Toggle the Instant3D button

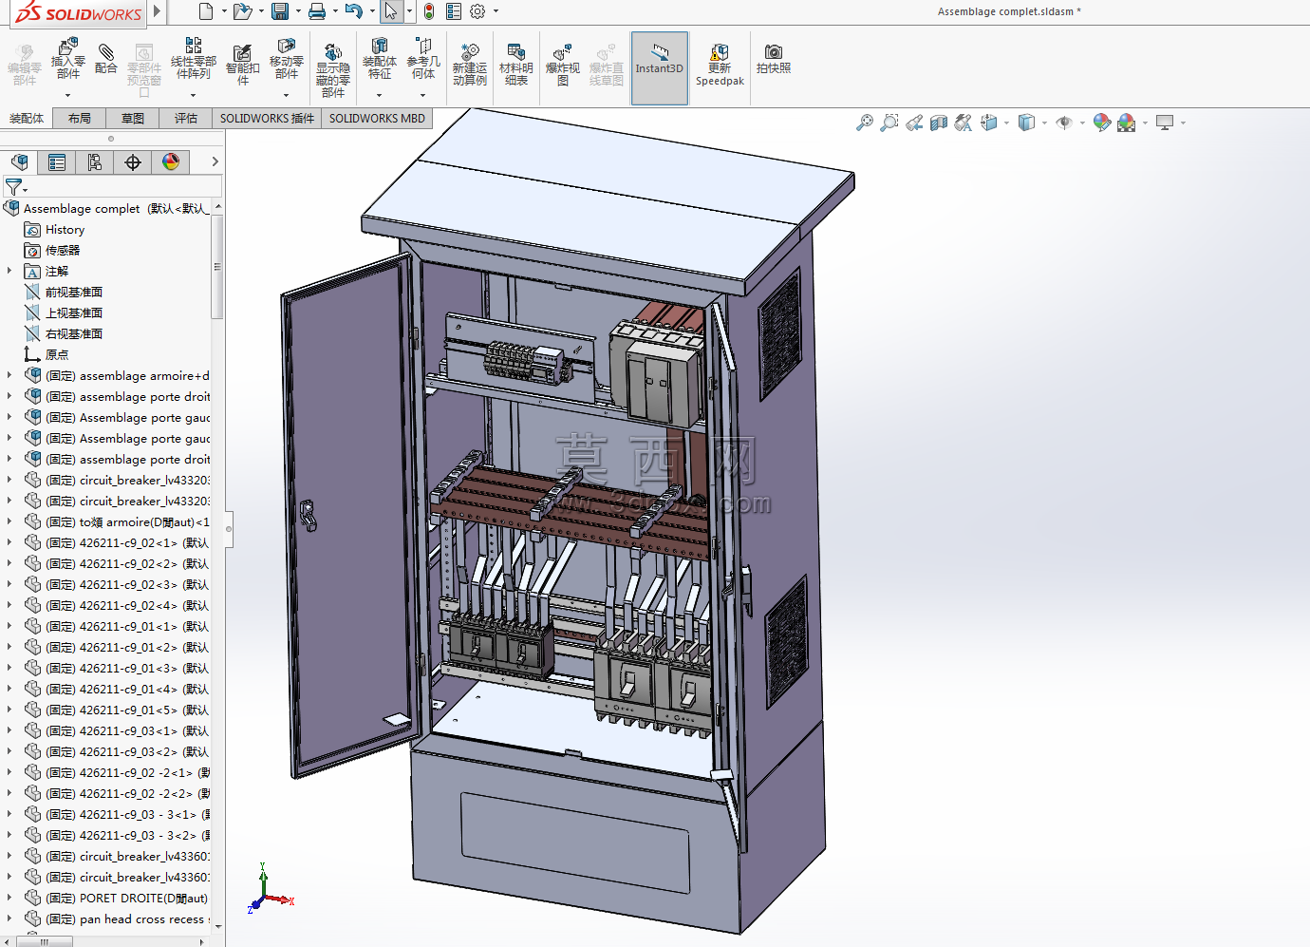659,68
